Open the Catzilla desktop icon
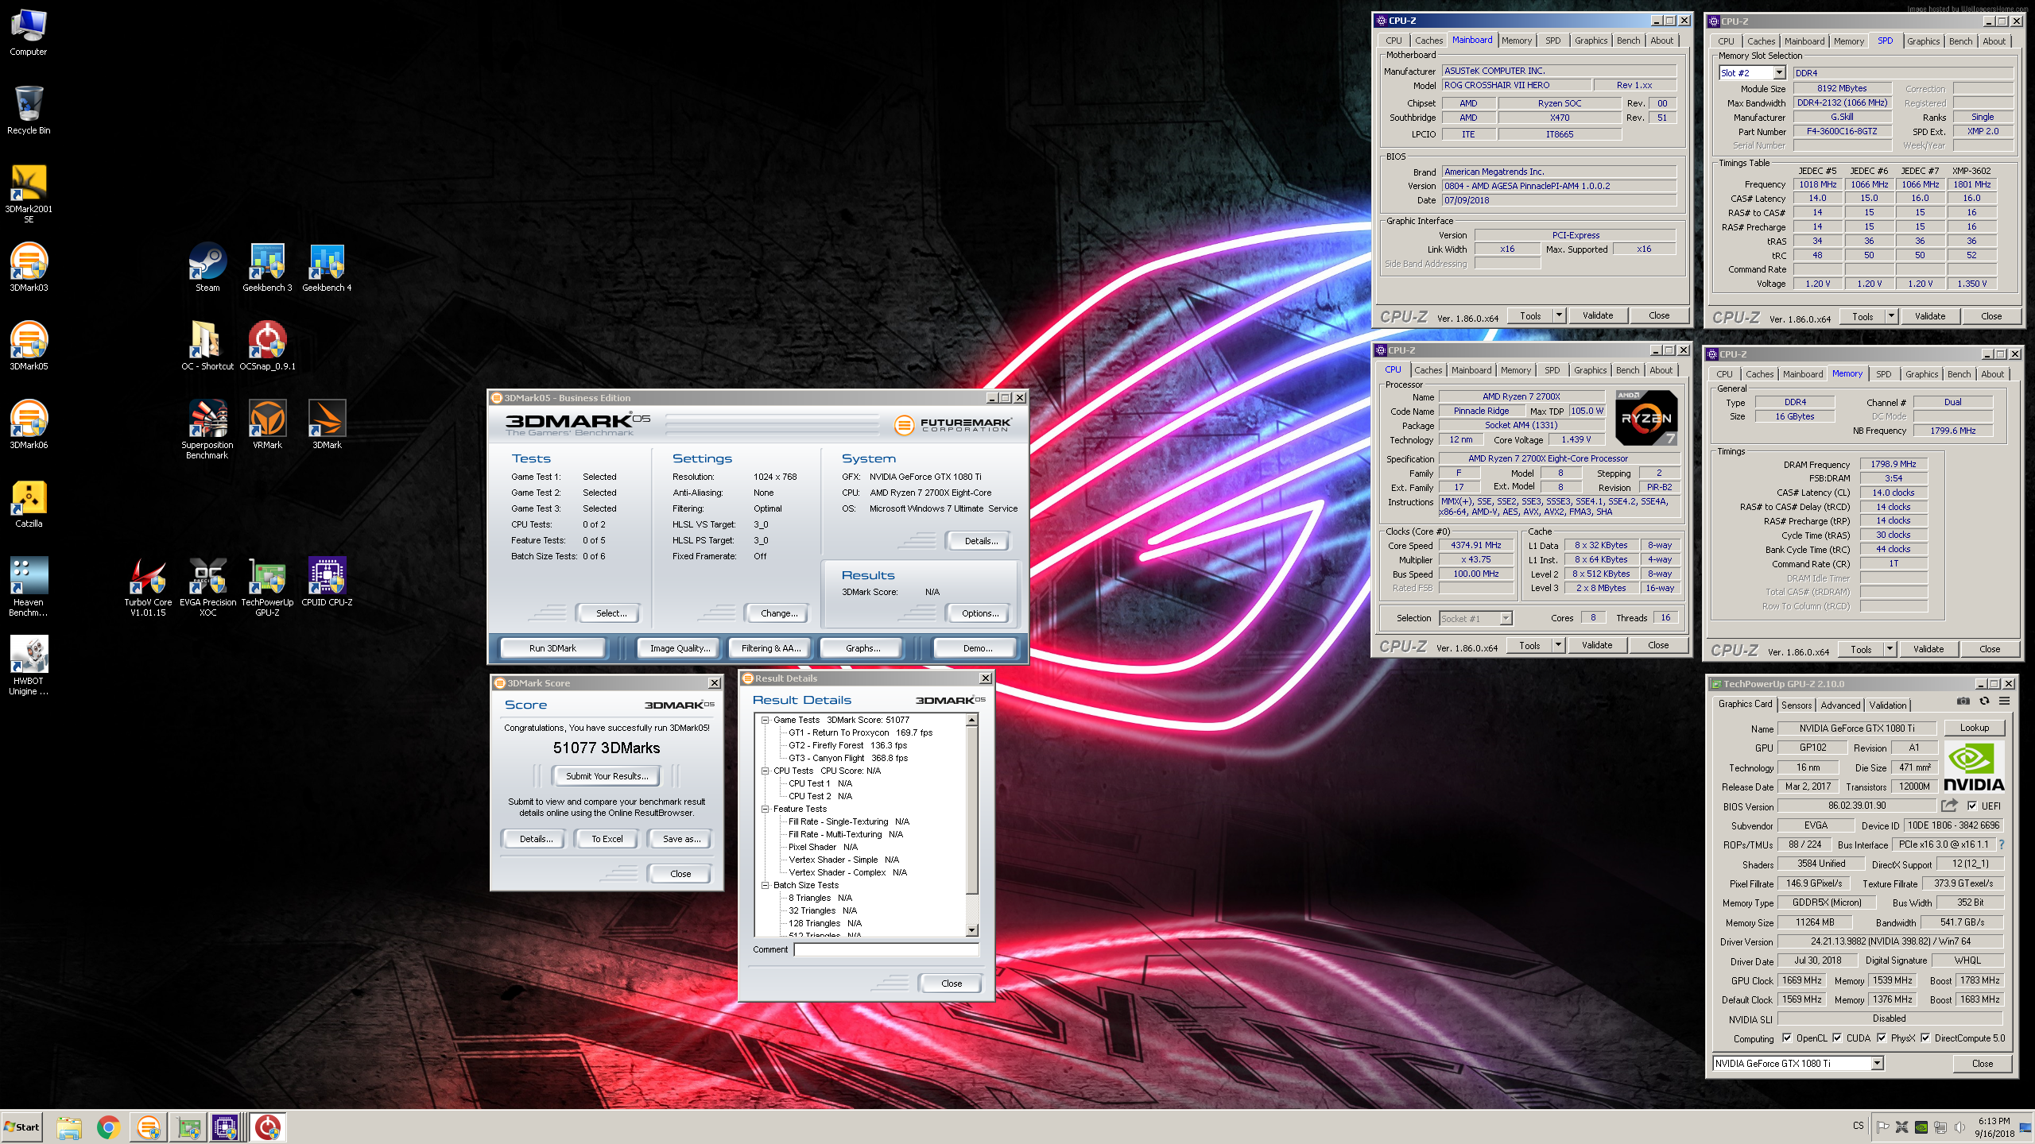Image resolution: width=2035 pixels, height=1144 pixels. 29,504
